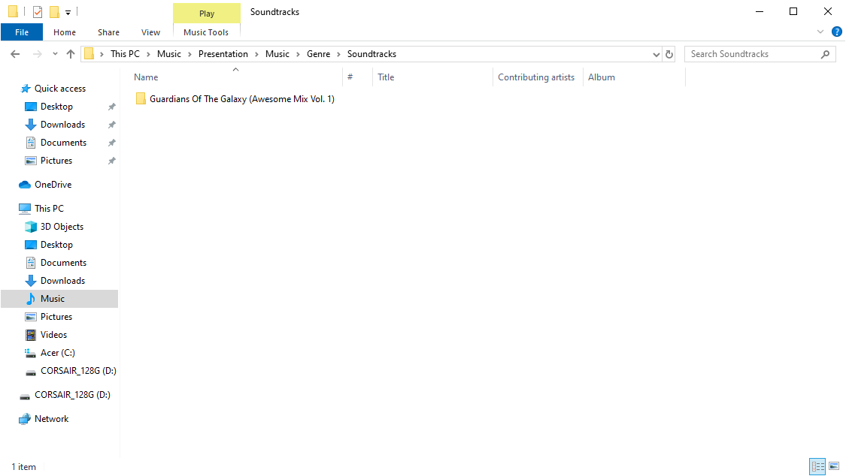The width and height of the screenshot is (846, 476).
Task: Sort by the Title column header
Action: point(432,77)
